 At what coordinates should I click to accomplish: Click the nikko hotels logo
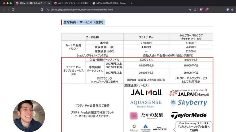146,128
